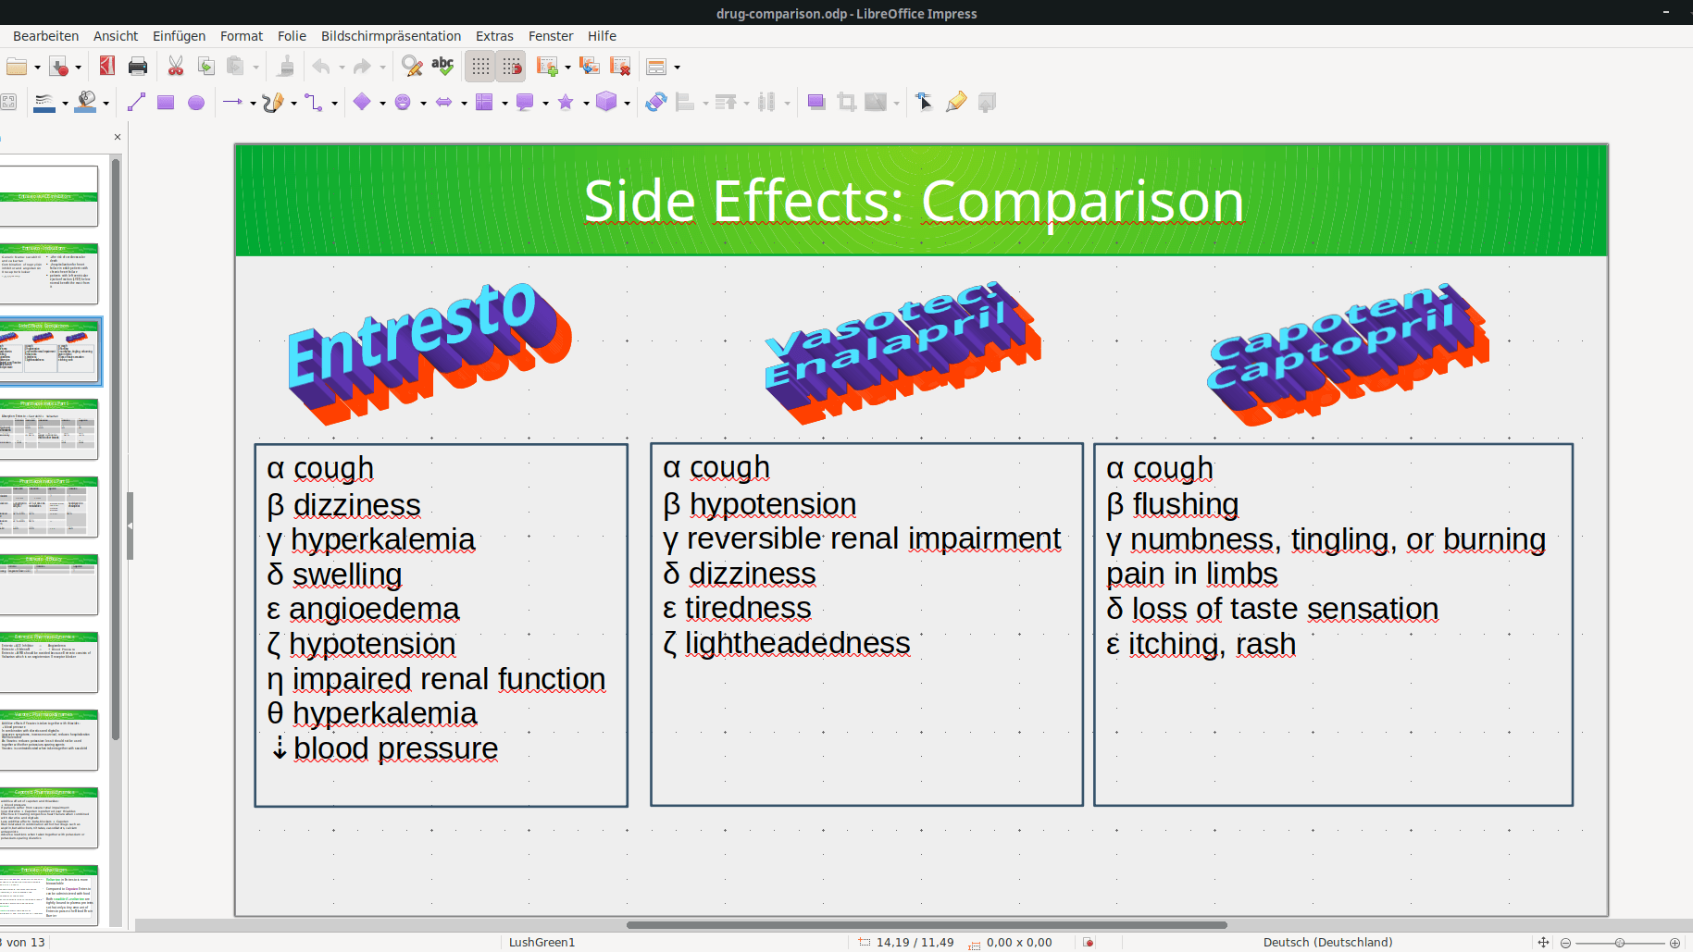
Task: Open the Ansicht menu
Action: tap(116, 36)
